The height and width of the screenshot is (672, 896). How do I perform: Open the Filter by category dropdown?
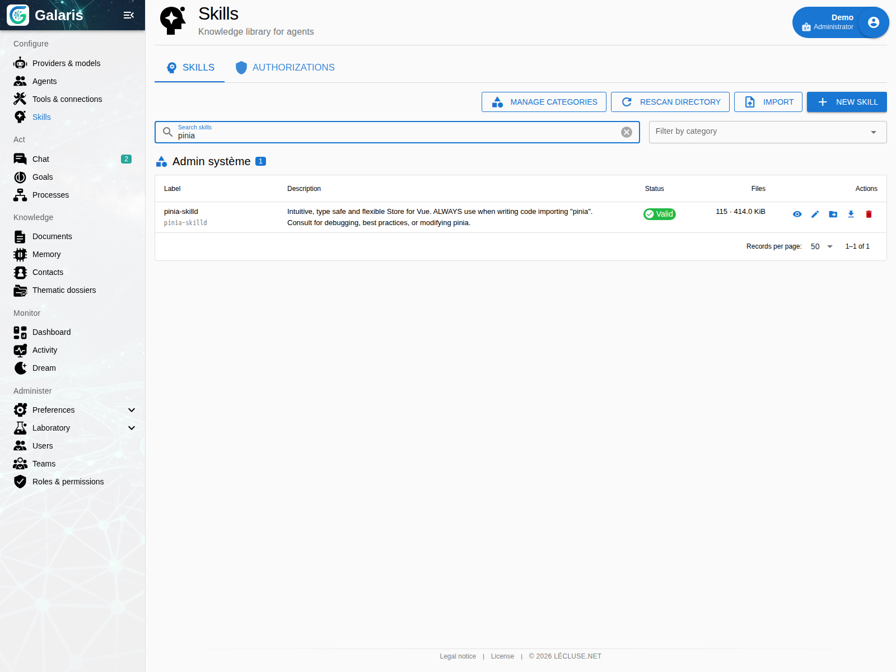tap(768, 132)
